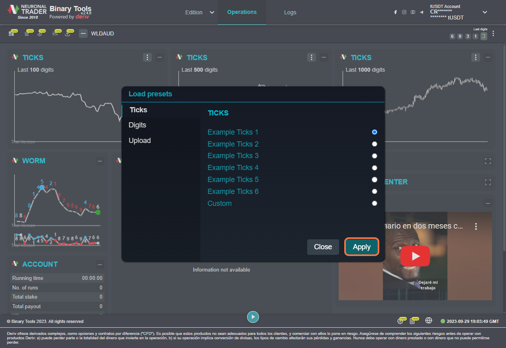
Task: Select the Example Ticks 2 radio button
Action: tap(374, 144)
